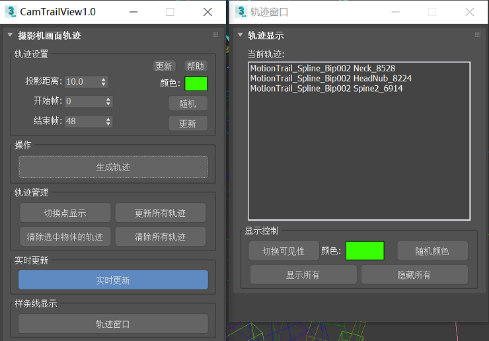Adjust the 结束帧 spinner arrows

(x=108, y=122)
